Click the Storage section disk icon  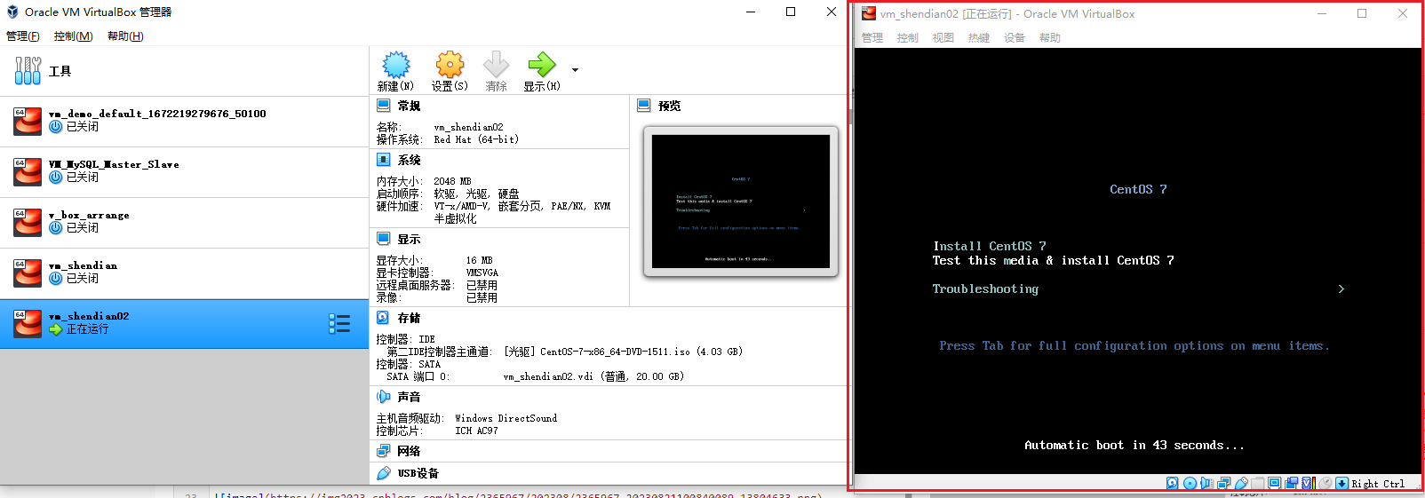coord(383,318)
